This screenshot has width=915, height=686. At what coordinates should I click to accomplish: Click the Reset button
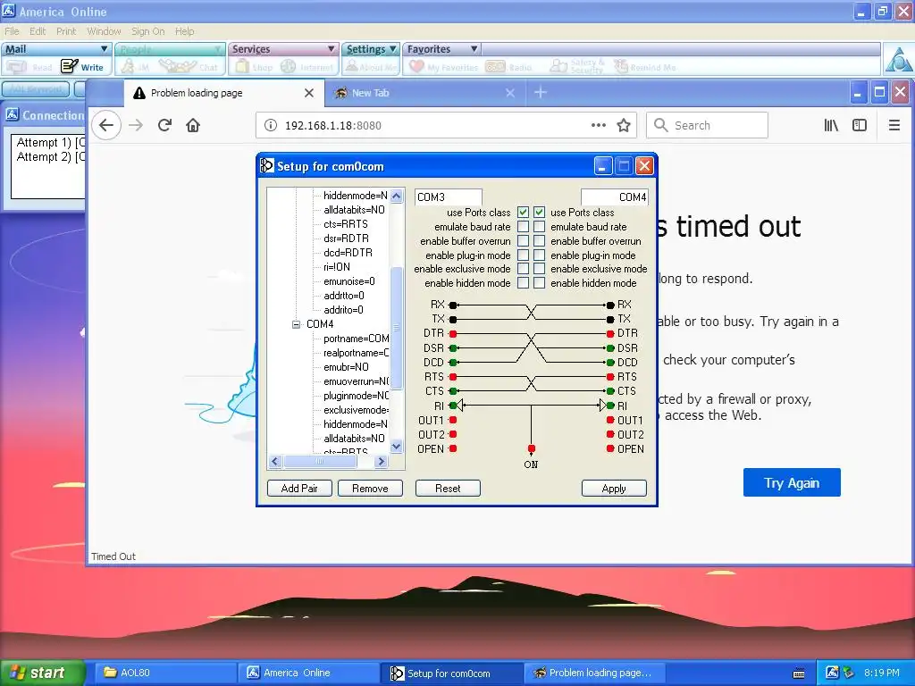point(448,489)
